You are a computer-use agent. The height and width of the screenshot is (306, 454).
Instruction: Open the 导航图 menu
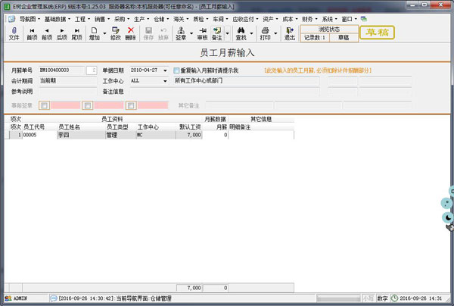click(30, 19)
